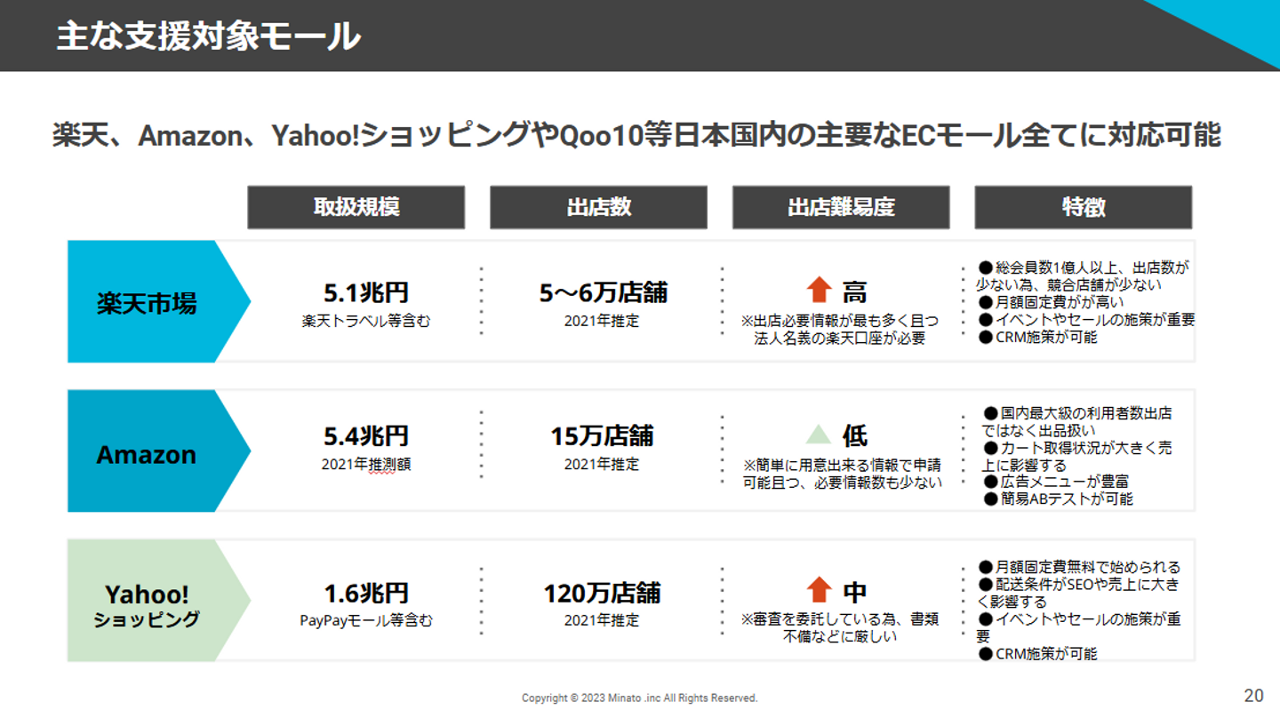Click the bullet 広告メニューが豊富
Viewport: 1280px width, 718px height.
(x=1057, y=482)
